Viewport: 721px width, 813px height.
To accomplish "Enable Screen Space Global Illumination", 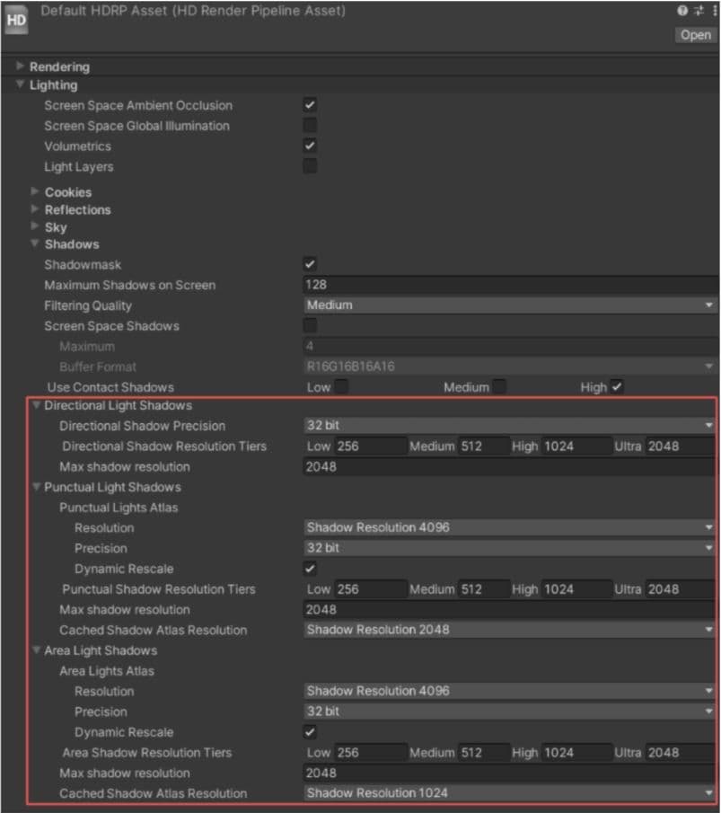I will 310,126.
